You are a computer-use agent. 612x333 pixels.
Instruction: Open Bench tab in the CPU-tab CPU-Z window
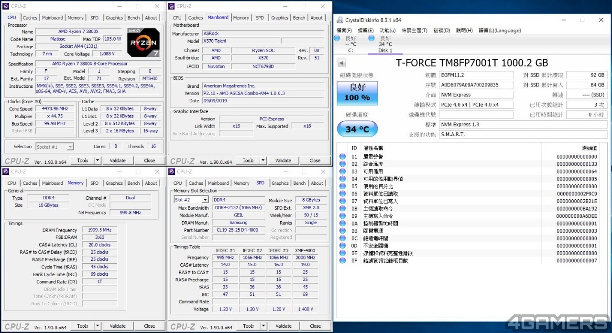point(133,18)
